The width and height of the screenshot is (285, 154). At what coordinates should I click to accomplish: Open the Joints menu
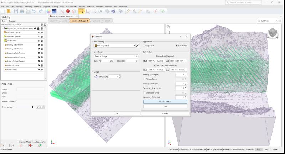click(62, 6)
